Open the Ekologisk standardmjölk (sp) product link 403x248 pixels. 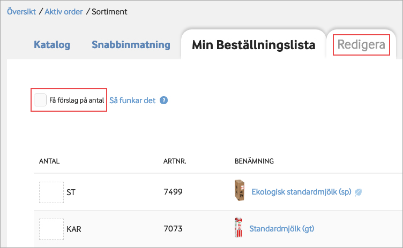coord(301,192)
